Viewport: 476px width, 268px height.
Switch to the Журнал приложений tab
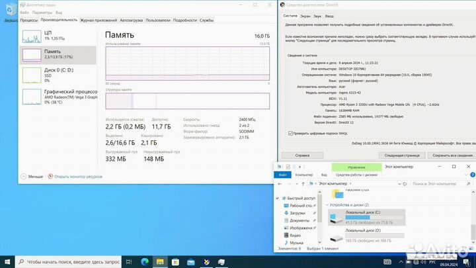point(99,21)
